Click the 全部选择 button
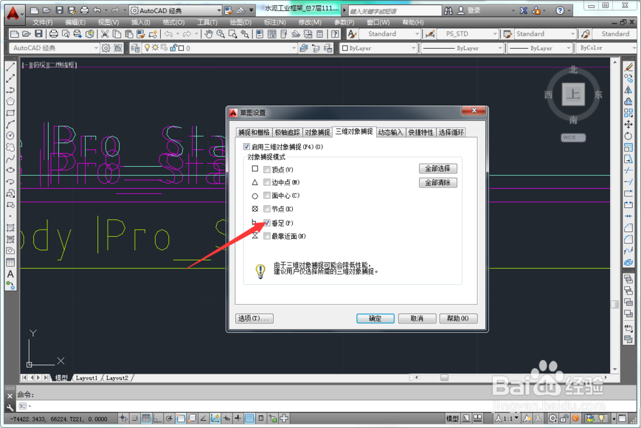 (x=438, y=169)
